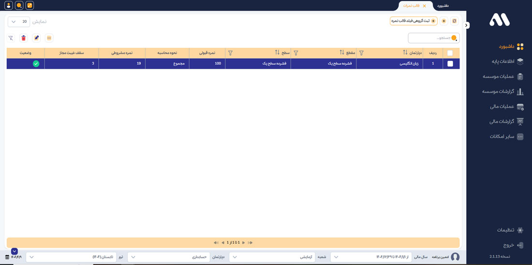Expand the شعبه dropdown showing آزمایشی
Viewport: 532px width, 265px height.
(x=272, y=257)
